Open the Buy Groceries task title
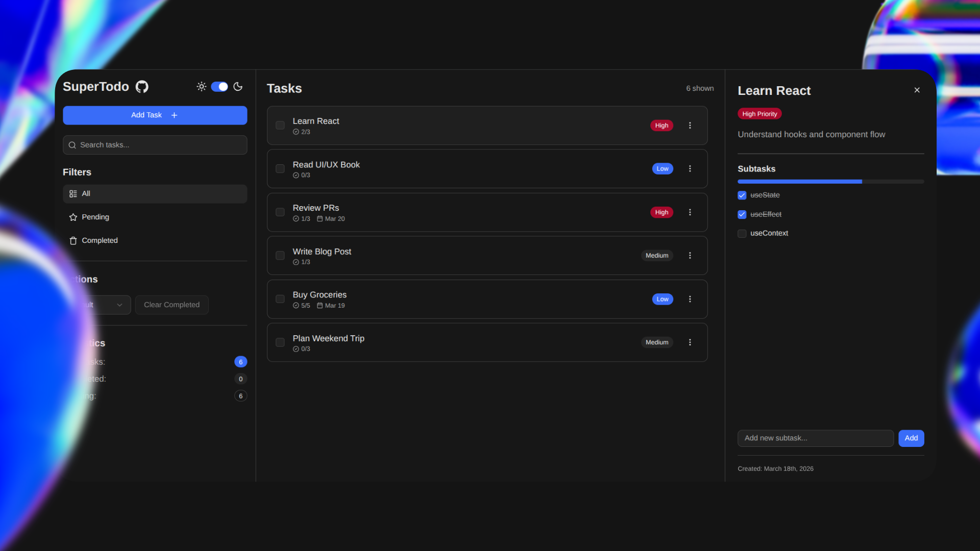Image resolution: width=980 pixels, height=551 pixels. [320, 295]
